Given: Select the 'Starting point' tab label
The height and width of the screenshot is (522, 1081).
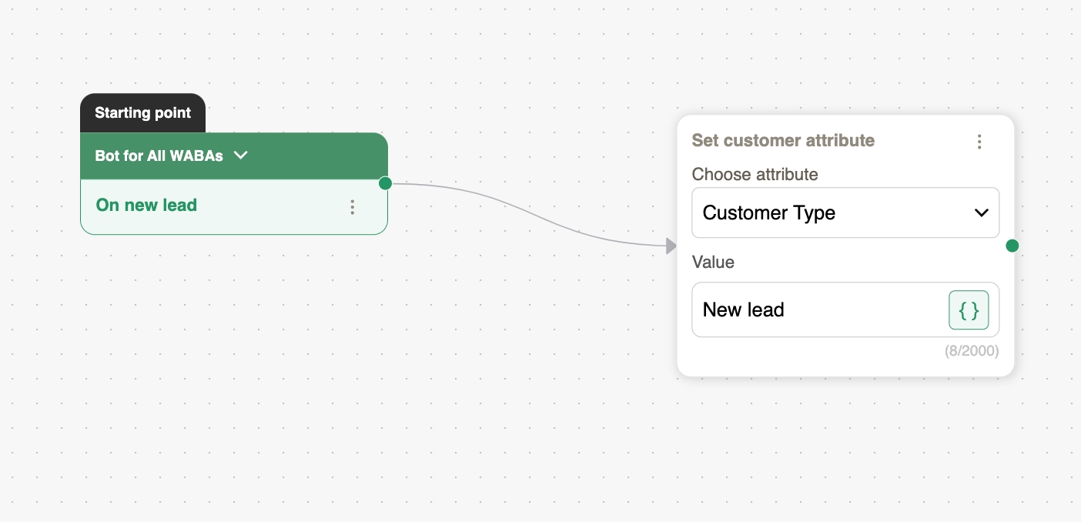Looking at the screenshot, I should 142,113.
